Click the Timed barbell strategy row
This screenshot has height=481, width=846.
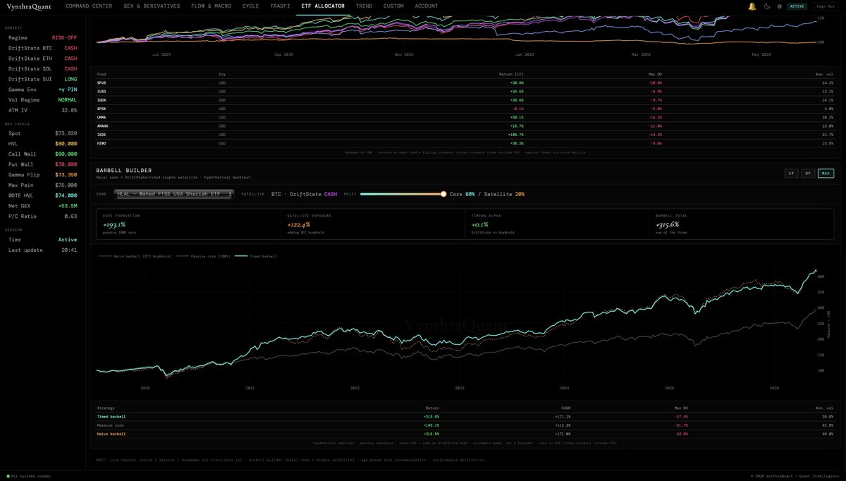(x=465, y=416)
